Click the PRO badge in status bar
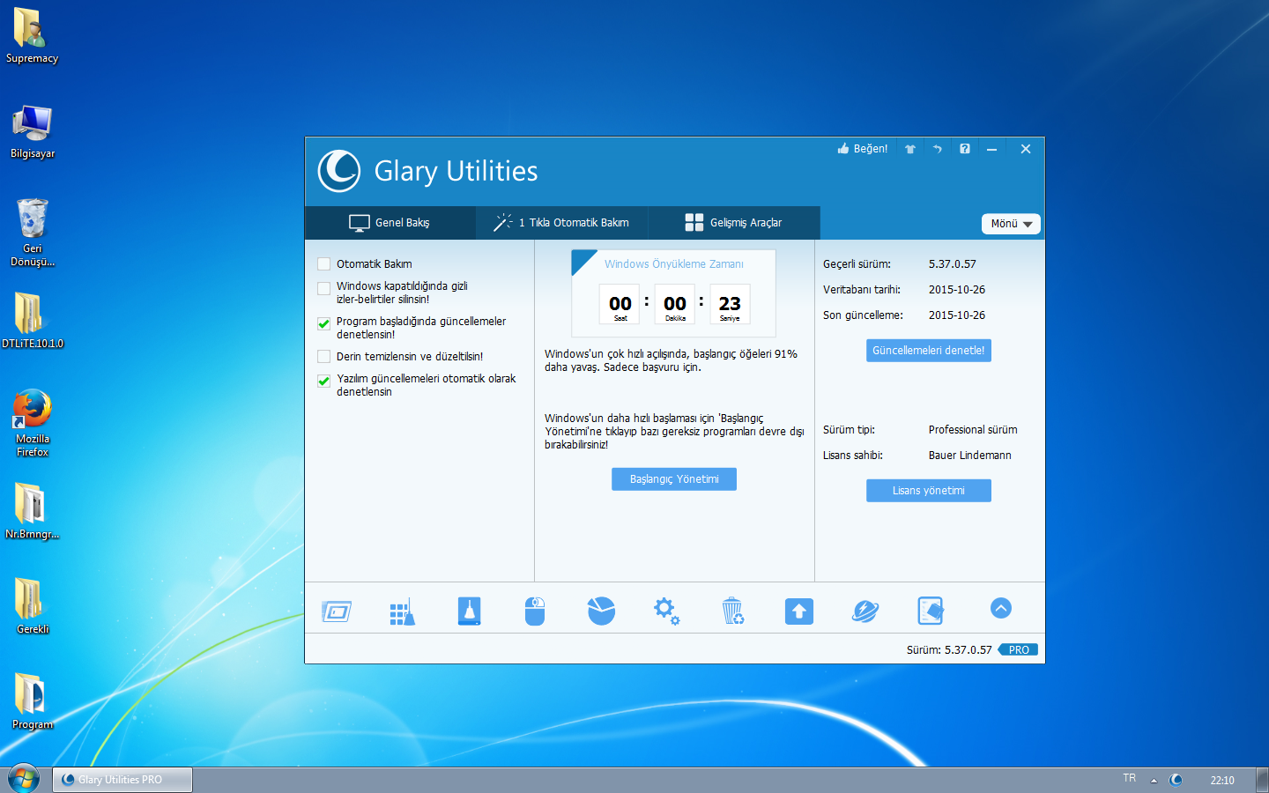The height and width of the screenshot is (793, 1269). [1019, 649]
